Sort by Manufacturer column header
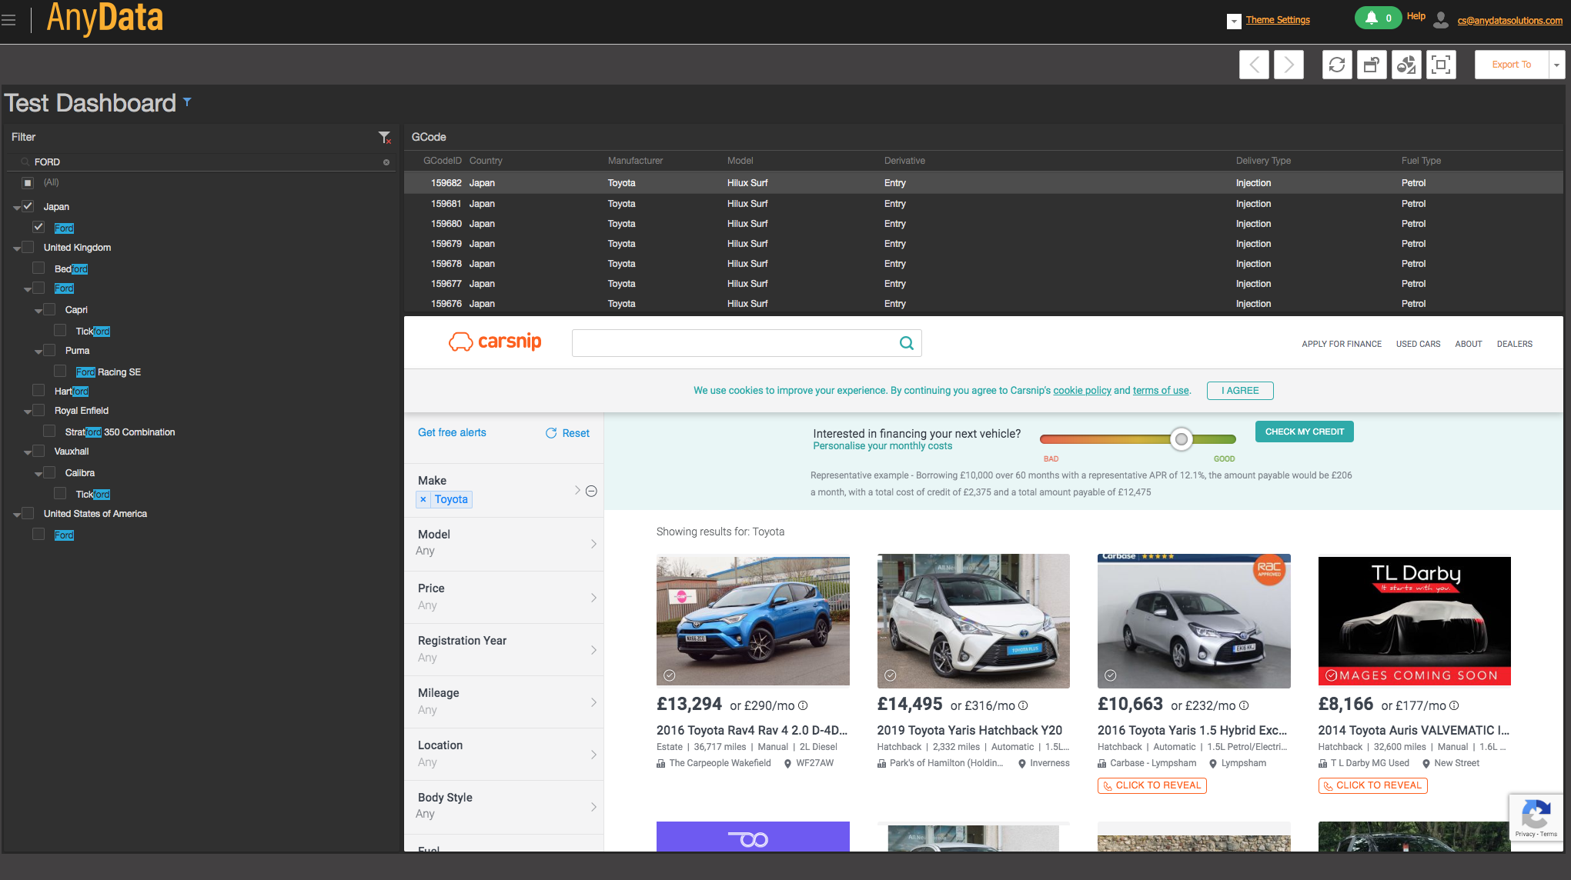This screenshot has width=1571, height=880. pyautogui.click(x=635, y=161)
